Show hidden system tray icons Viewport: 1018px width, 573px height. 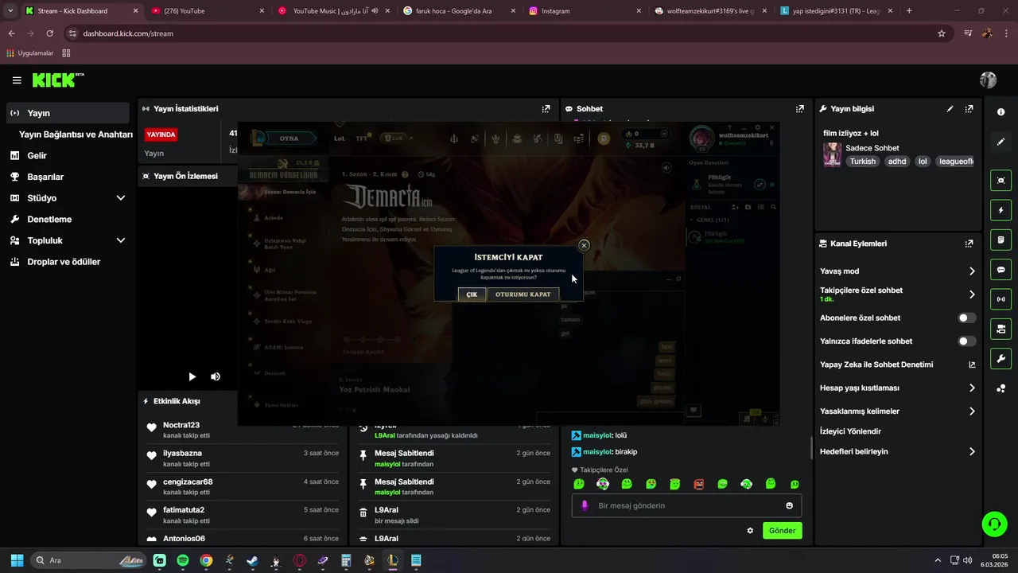tap(938, 560)
